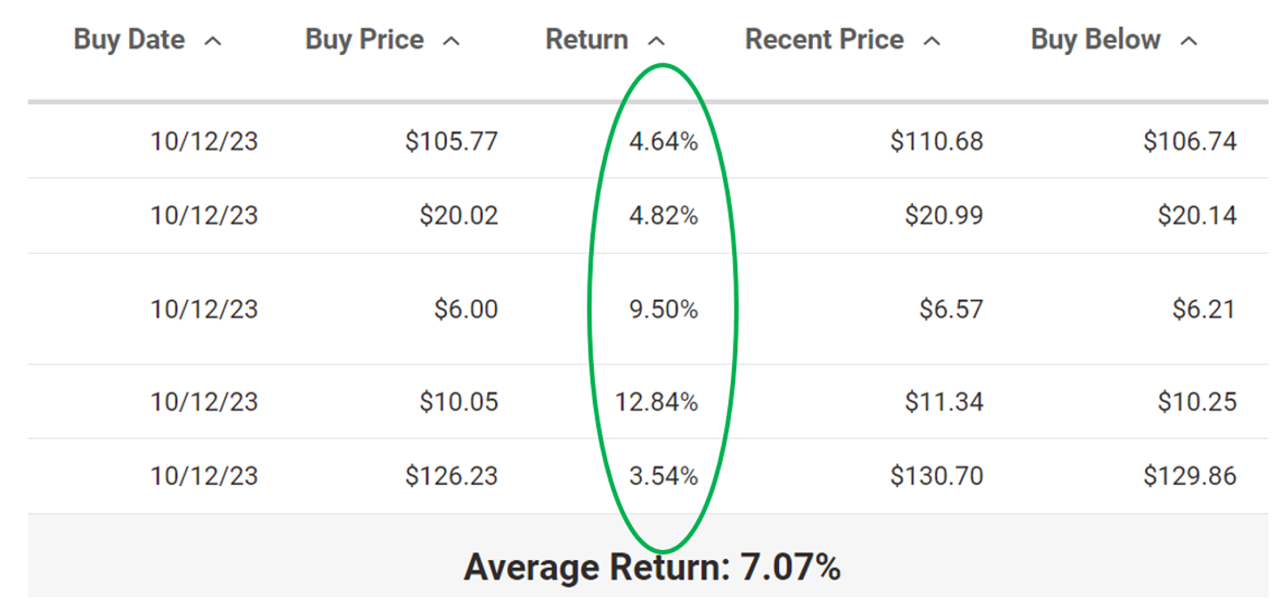
Task: Select the 9.50% return value
Action: 663,310
